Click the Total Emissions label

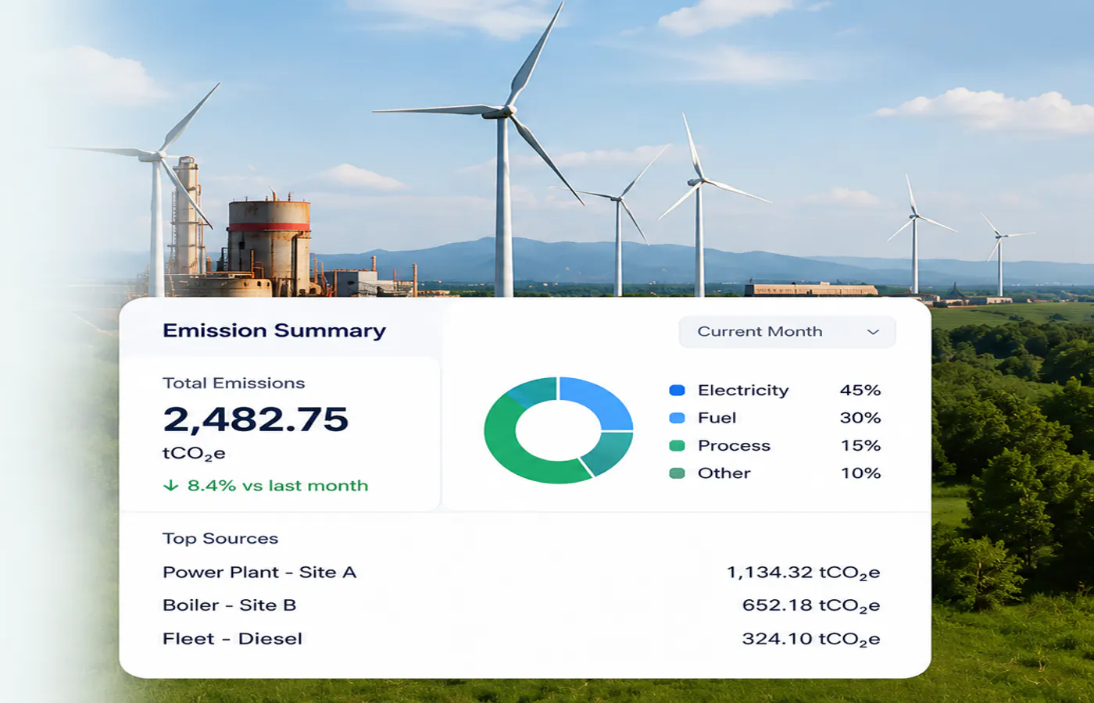234,383
